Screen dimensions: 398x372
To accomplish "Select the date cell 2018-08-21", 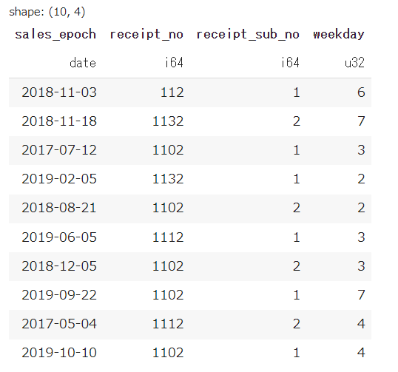I will [59, 208].
